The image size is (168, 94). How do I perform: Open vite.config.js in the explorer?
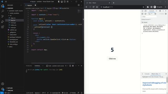click(14, 44)
